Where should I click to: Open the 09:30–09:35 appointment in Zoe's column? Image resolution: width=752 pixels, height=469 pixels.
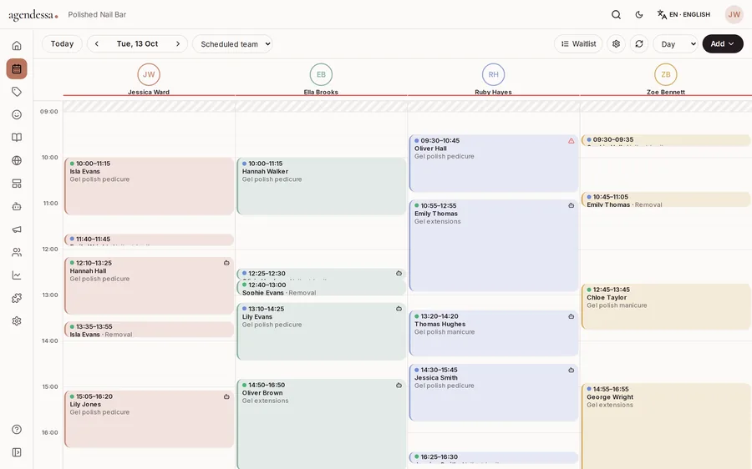pos(666,140)
